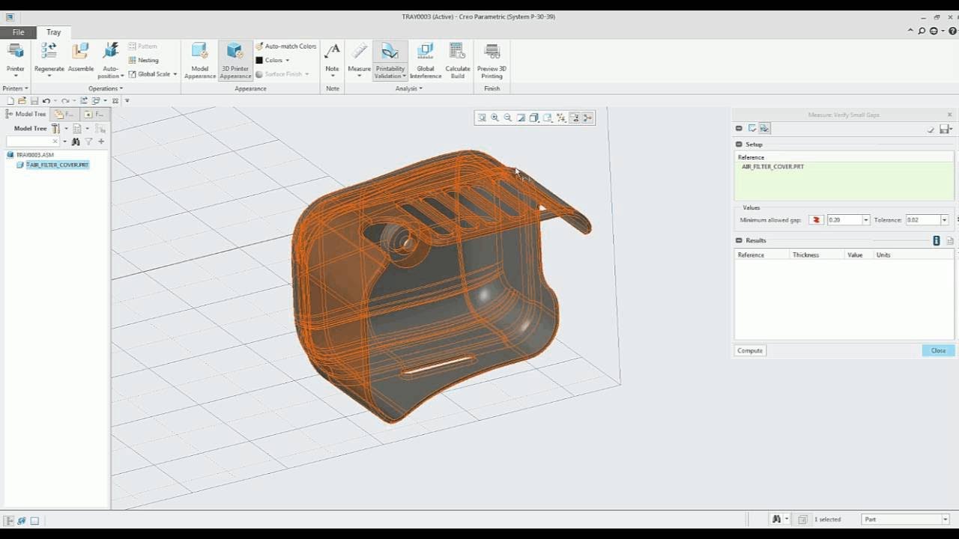This screenshot has width=959, height=539.
Task: Click the Open file icon in quick access toolbar
Action: (x=22, y=100)
